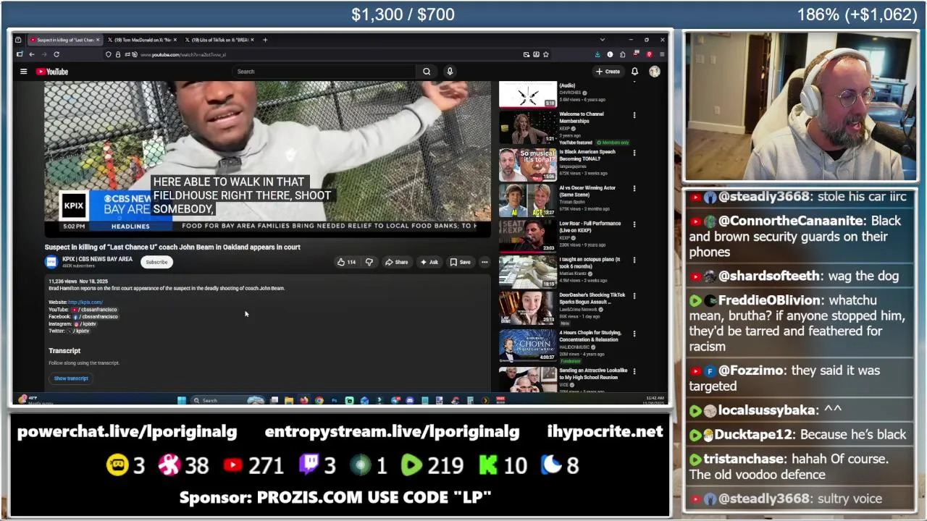The image size is (927, 521).
Task: Open AI vs Oscar Winning Actor title
Action: click(587, 191)
